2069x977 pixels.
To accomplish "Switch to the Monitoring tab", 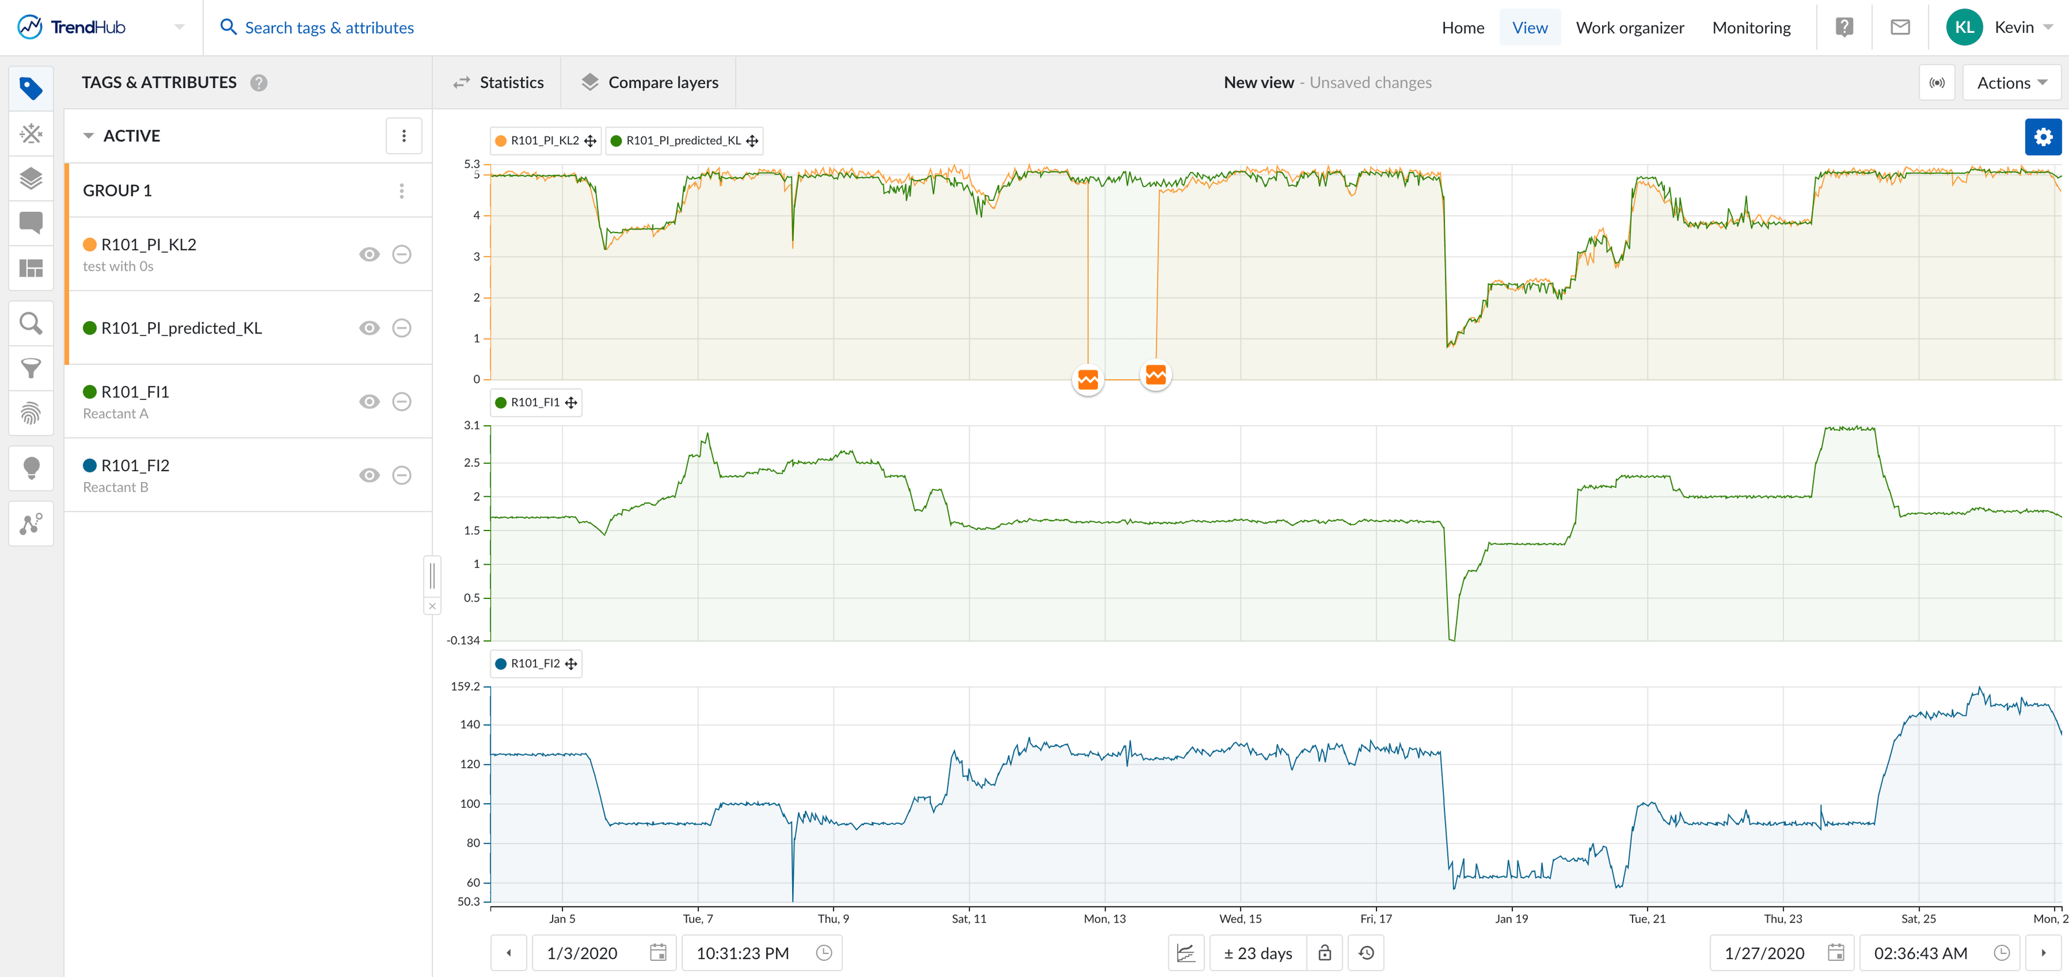I will pos(1751,26).
